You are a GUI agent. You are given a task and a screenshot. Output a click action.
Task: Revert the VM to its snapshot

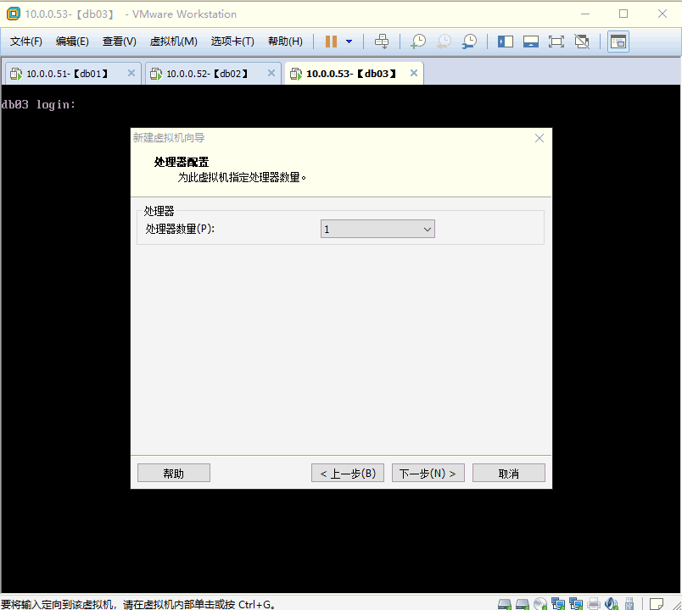444,41
